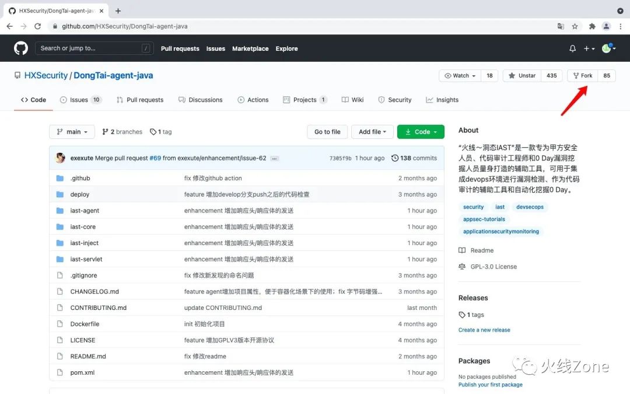Open the repository Pull requests tab
This screenshot has height=394, width=630.
pos(140,100)
